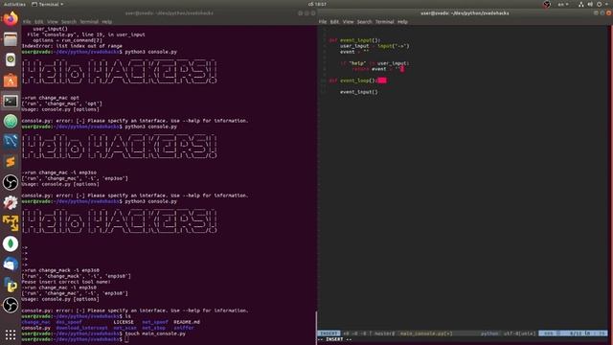Open the Python icon in the dock
Image resolution: width=613 pixels, height=345 pixels.
click(11, 285)
